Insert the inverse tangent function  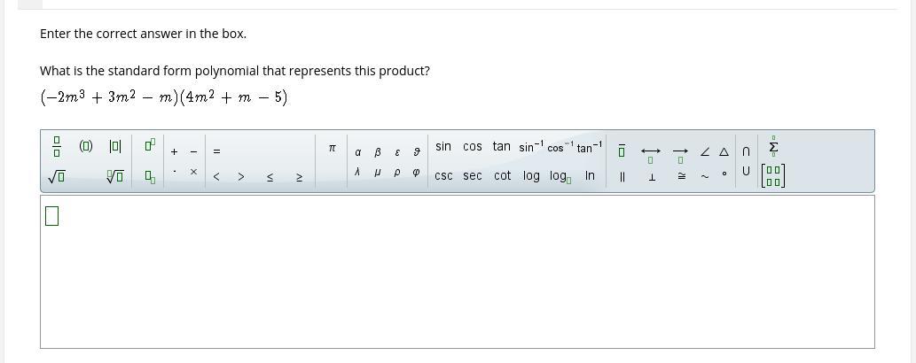pyautogui.click(x=590, y=147)
